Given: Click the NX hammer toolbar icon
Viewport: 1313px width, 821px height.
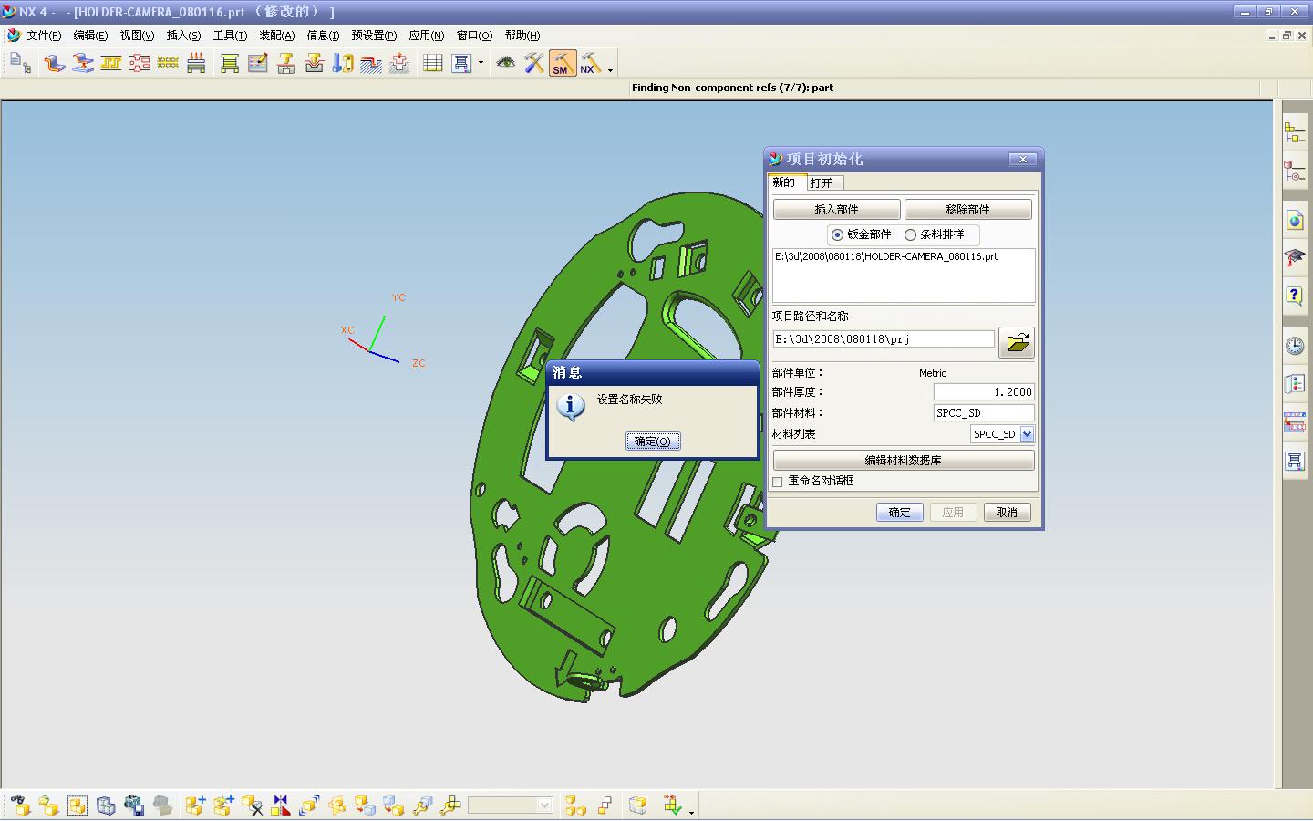Looking at the screenshot, I should 591,63.
